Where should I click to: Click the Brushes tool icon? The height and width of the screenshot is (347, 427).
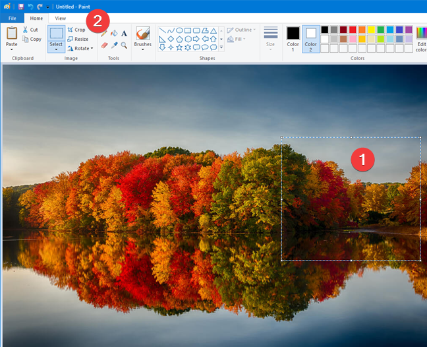(x=143, y=34)
